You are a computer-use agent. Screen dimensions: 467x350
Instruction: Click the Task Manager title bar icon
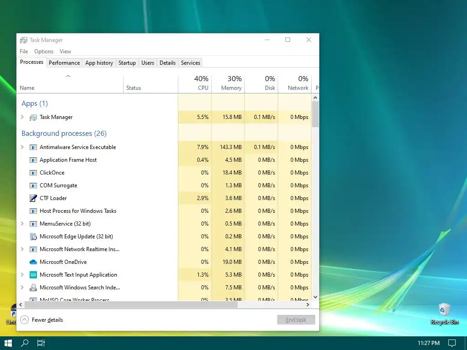coord(24,40)
